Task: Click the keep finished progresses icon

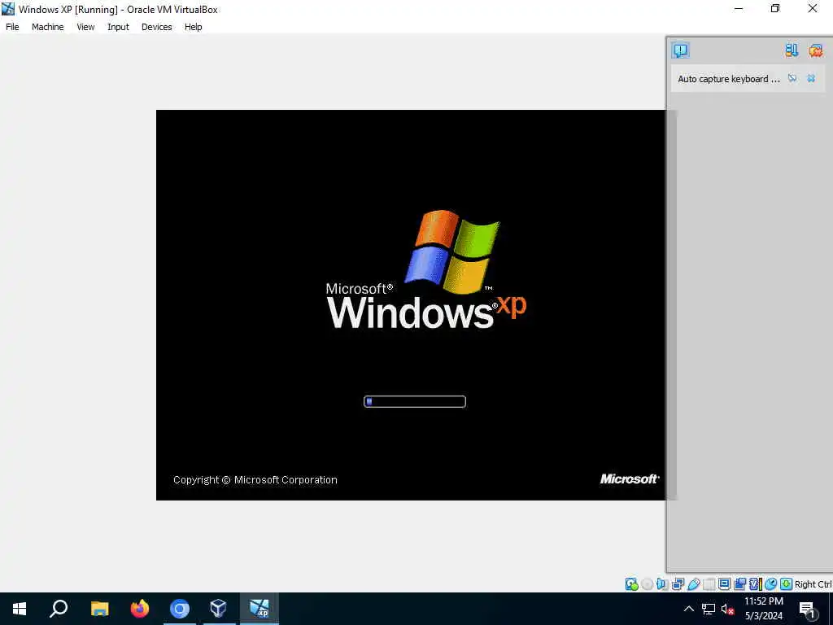Action: [792, 50]
